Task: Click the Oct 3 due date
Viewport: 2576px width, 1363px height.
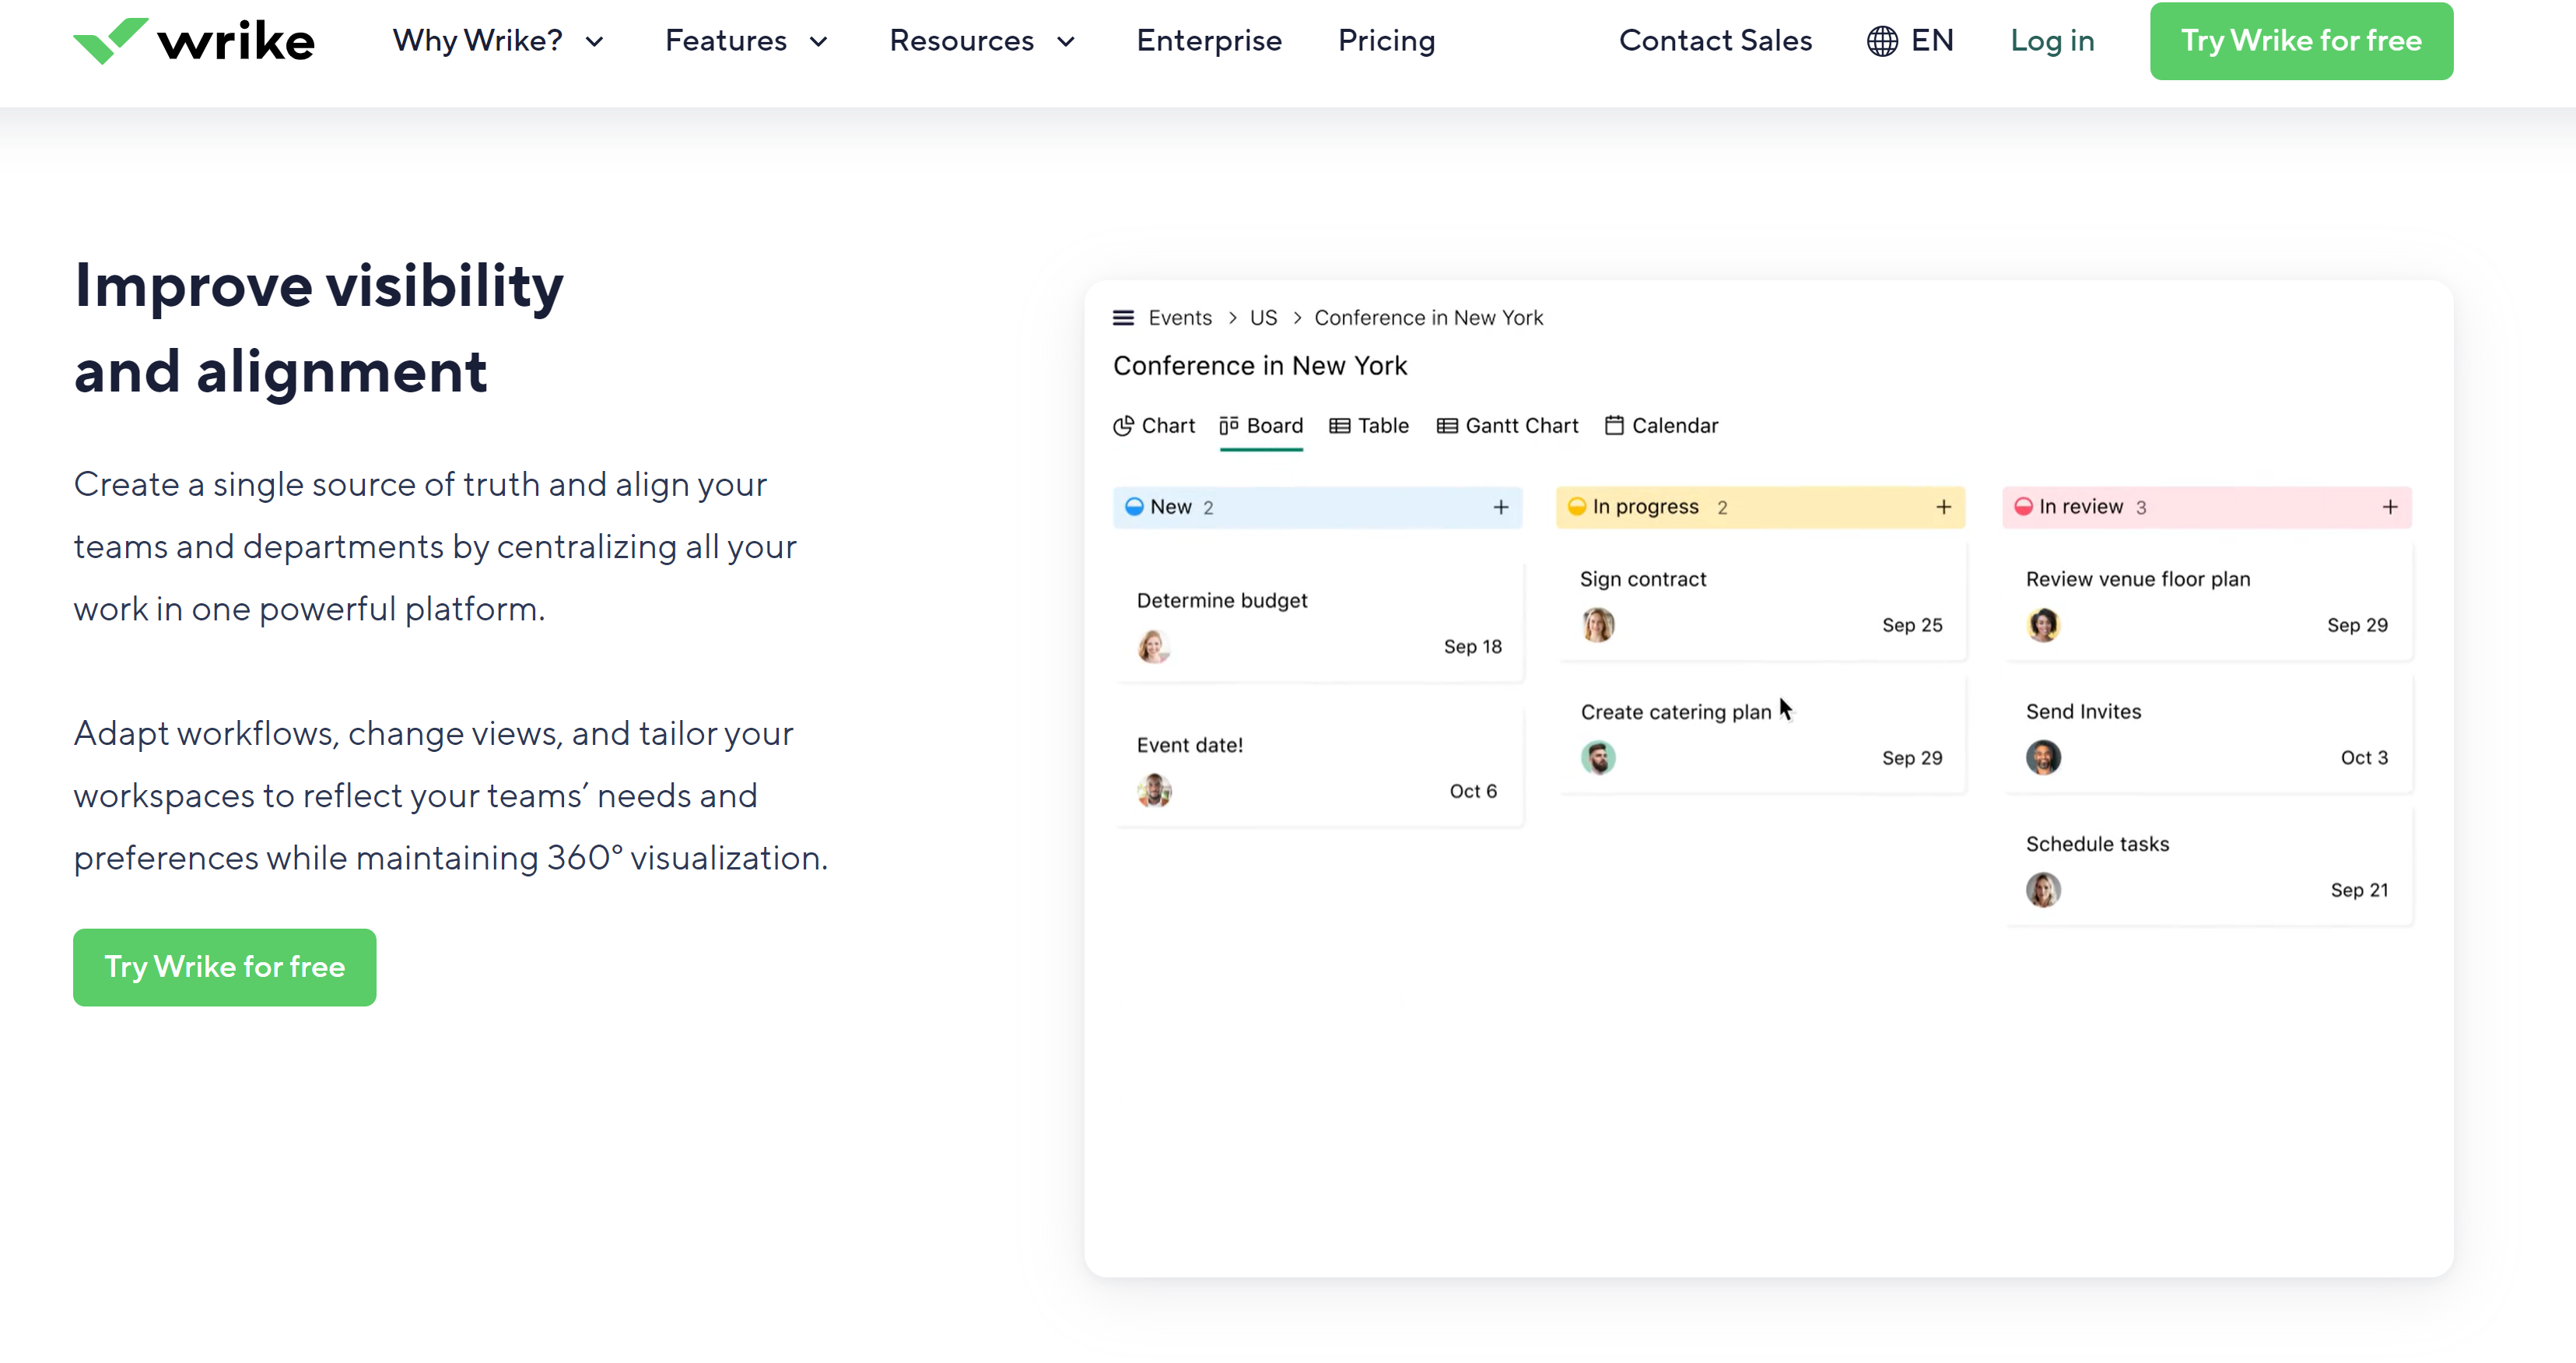Action: (x=2364, y=757)
